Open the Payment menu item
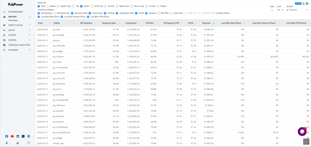The width and height of the screenshot is (311, 147). coord(13,50)
